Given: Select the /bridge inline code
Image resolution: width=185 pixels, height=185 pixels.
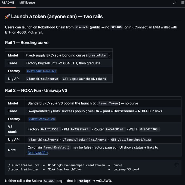Looking at the screenshot, I should pos(84,181).
